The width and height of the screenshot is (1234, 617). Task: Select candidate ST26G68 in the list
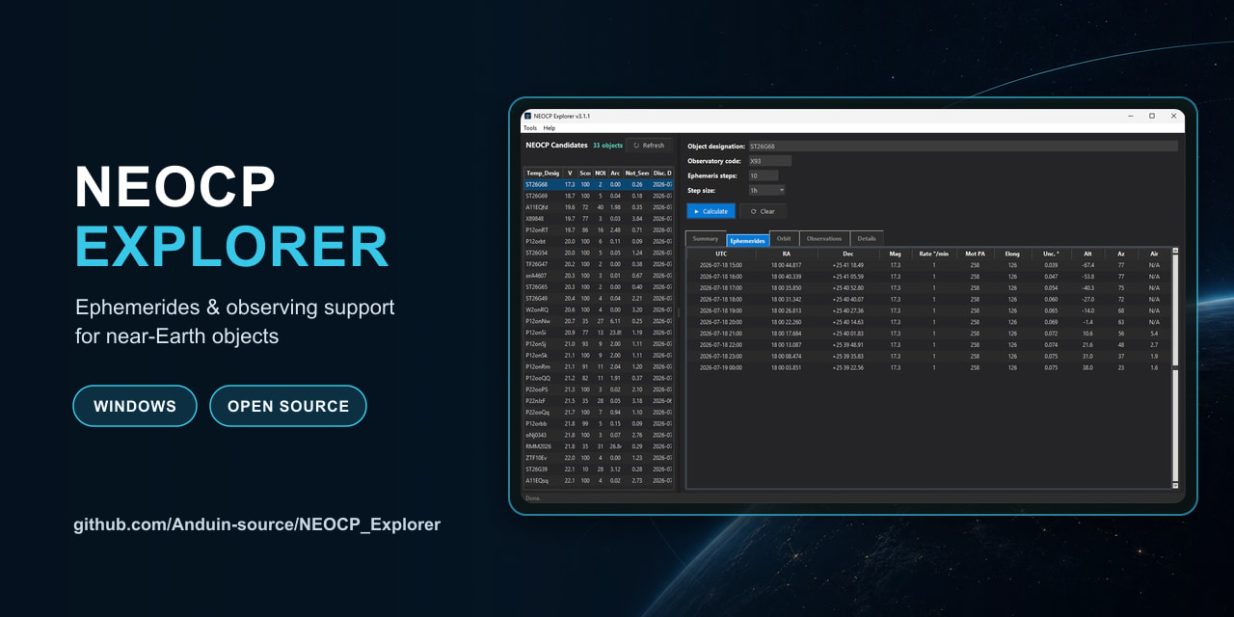click(599, 184)
